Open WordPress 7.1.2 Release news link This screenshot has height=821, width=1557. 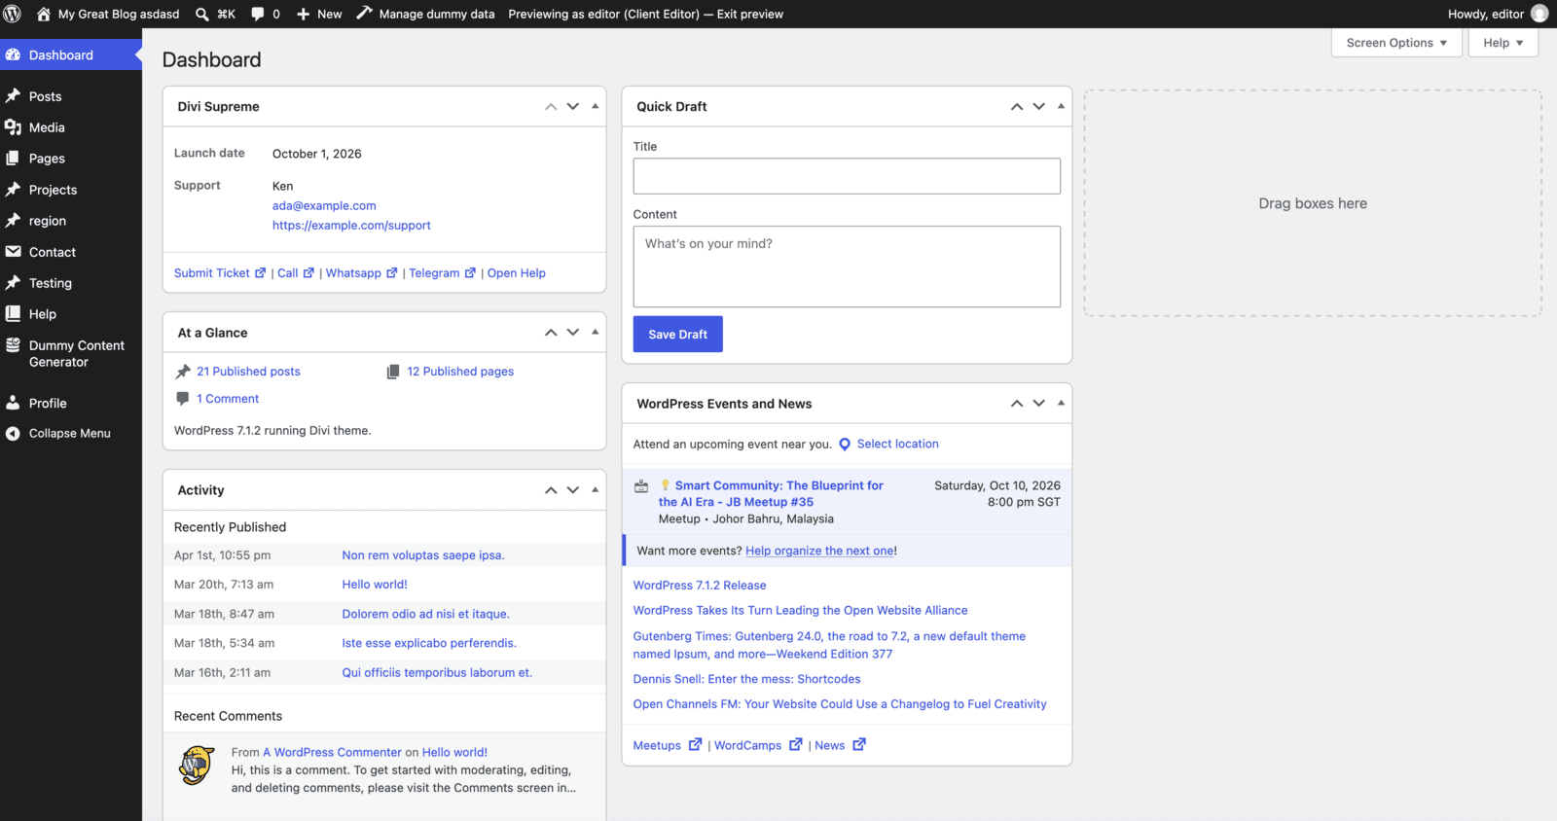(700, 586)
